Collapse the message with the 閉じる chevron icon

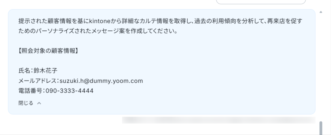[x=39, y=103]
